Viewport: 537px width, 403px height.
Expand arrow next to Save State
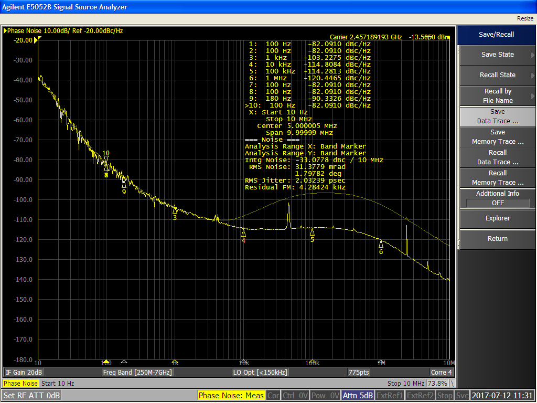click(533, 55)
